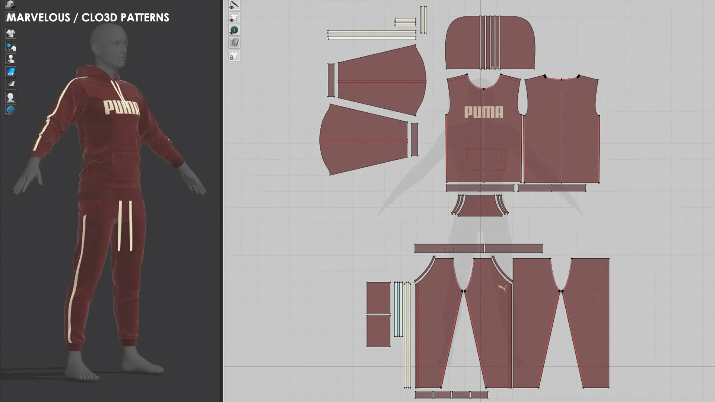The image size is (715, 402).
Task: Toggle the 2D pattern info display icon
Action: (x=234, y=30)
